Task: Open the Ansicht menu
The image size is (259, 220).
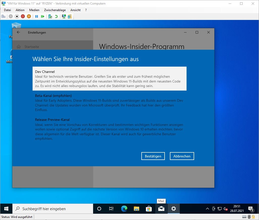Action: [75, 10]
